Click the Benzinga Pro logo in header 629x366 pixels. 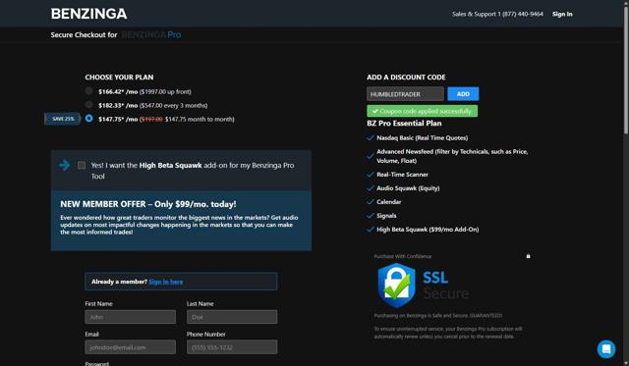coord(151,35)
